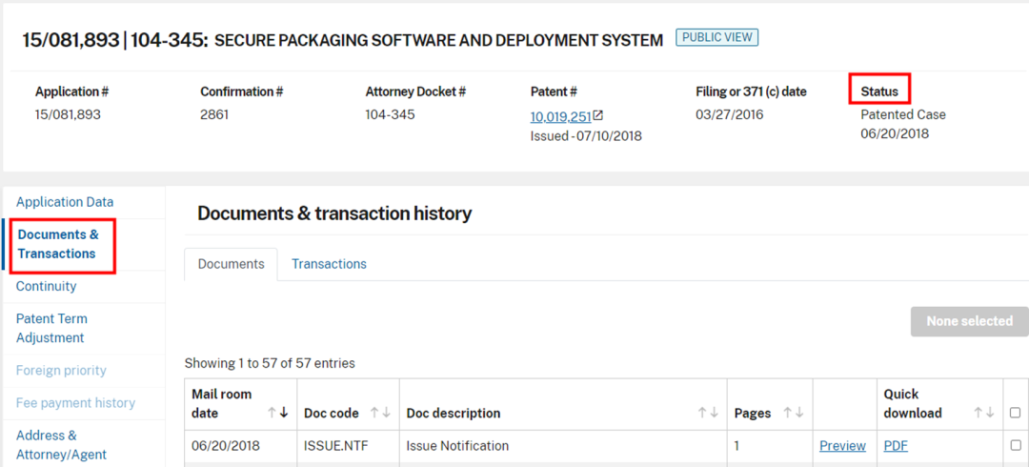Sort table by Mail room date
Image resolution: width=1029 pixels, height=467 pixels.
pyautogui.click(x=278, y=413)
